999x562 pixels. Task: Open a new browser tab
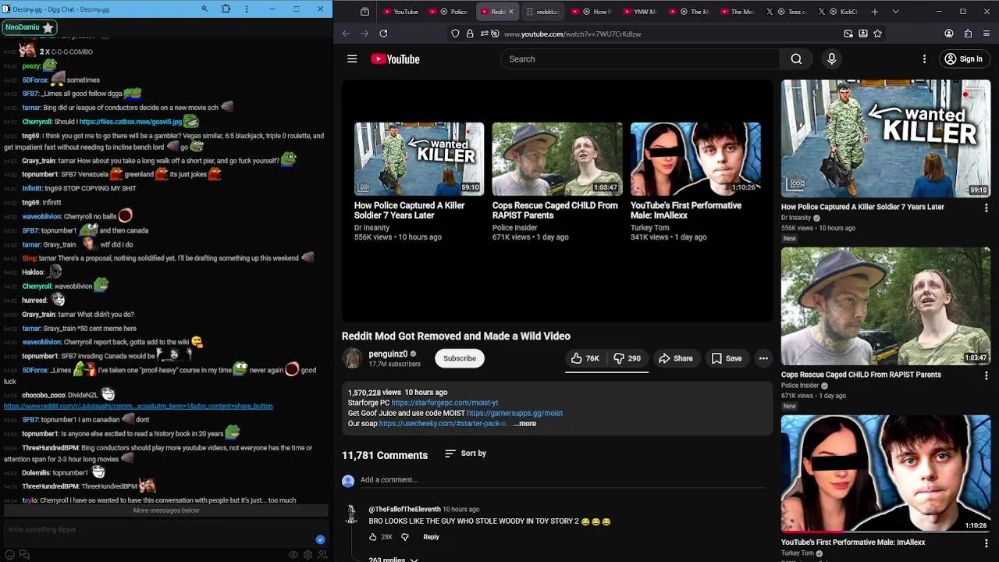(875, 12)
